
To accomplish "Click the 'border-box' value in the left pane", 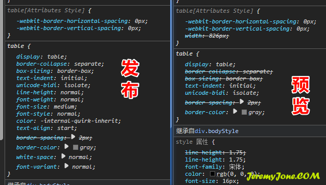I will click(74, 71).
